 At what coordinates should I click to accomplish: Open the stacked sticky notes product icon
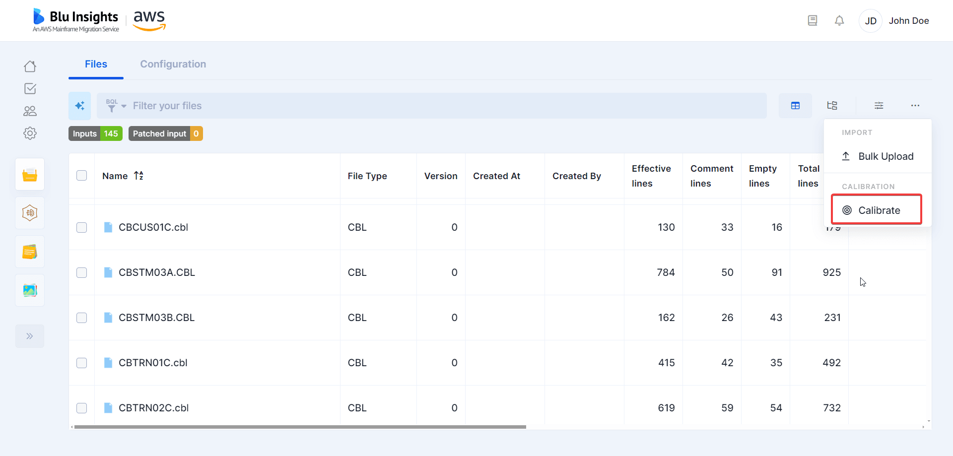click(30, 252)
